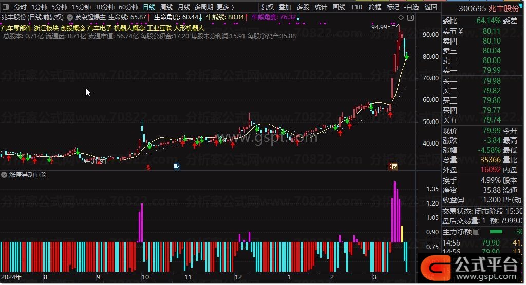The image size is (526, 285).
Task: Switch to the 分时 intraday view
Action: [20, 7]
